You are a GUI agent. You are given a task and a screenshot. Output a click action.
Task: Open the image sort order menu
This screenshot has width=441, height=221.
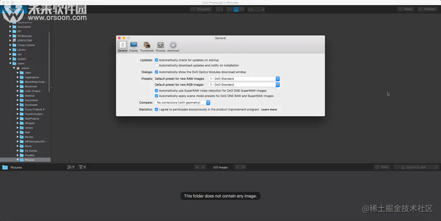[71, 167]
